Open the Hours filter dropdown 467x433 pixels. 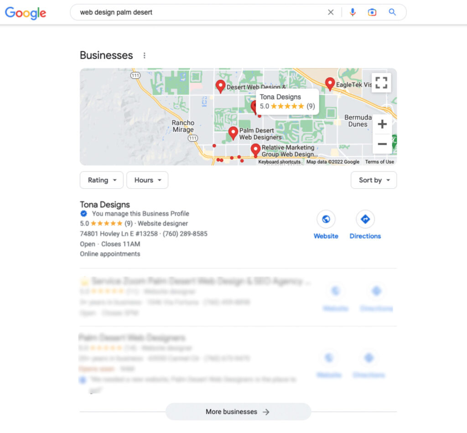pyautogui.click(x=147, y=180)
